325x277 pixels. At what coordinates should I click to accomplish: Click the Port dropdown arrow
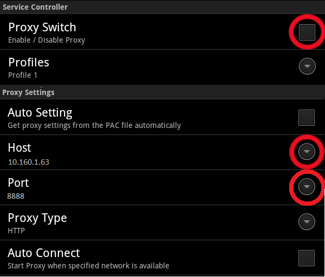point(307,187)
